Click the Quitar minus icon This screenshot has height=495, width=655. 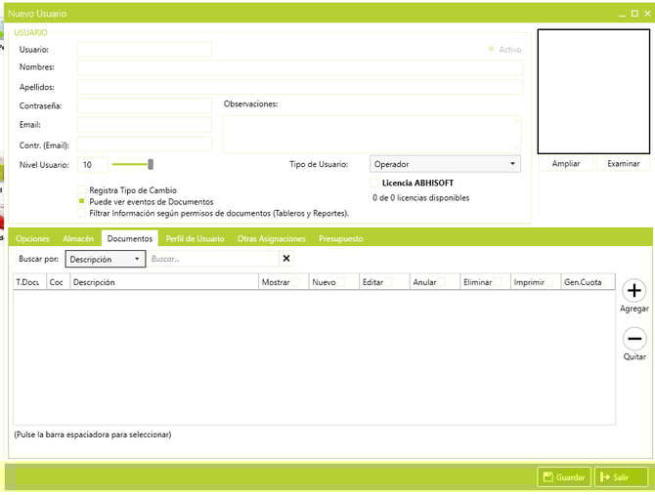(x=634, y=339)
